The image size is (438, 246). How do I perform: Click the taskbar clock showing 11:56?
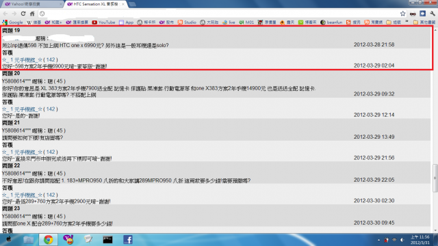(x=420, y=240)
